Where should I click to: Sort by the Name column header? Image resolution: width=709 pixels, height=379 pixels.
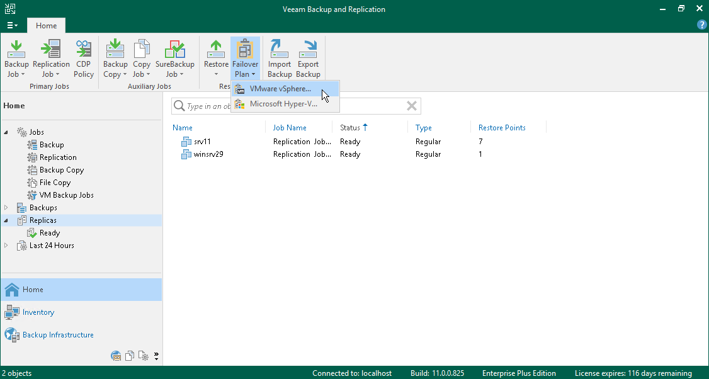pos(182,128)
